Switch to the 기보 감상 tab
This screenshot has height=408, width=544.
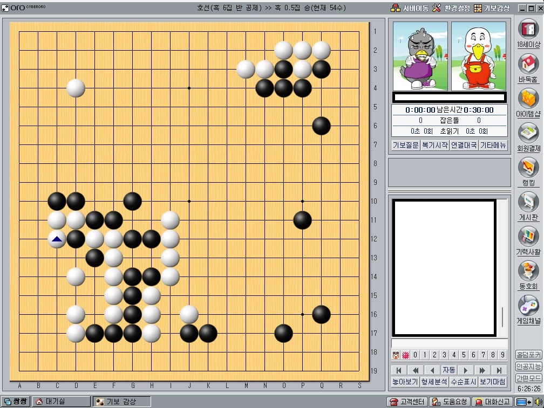point(121,402)
